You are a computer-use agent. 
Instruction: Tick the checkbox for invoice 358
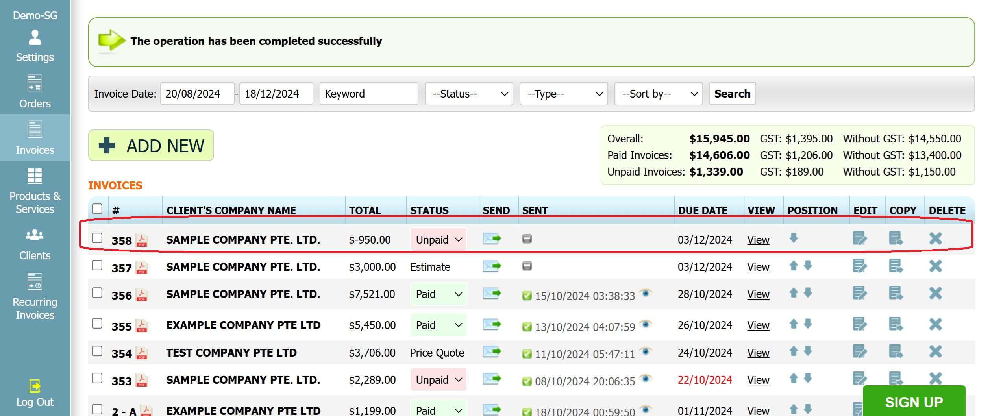click(97, 238)
